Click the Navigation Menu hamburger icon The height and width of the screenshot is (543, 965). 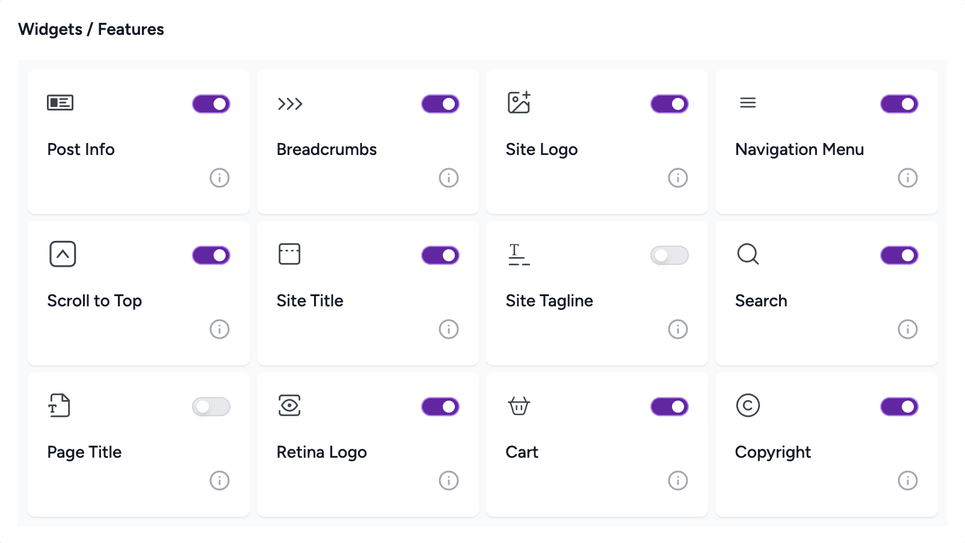click(748, 102)
